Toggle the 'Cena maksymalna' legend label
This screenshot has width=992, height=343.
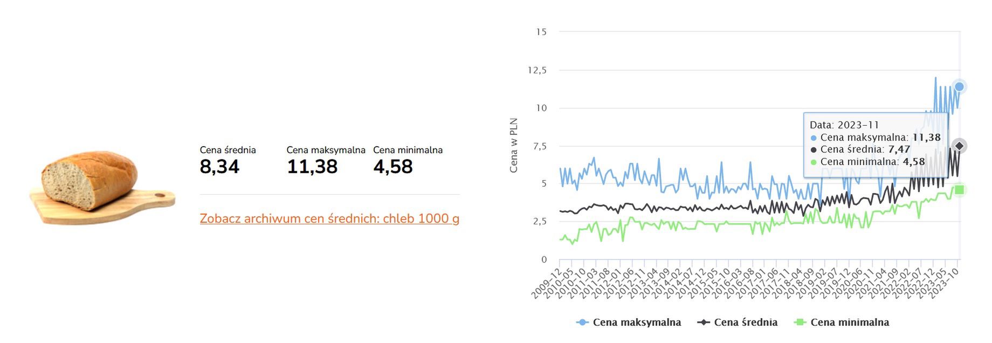tap(637, 323)
